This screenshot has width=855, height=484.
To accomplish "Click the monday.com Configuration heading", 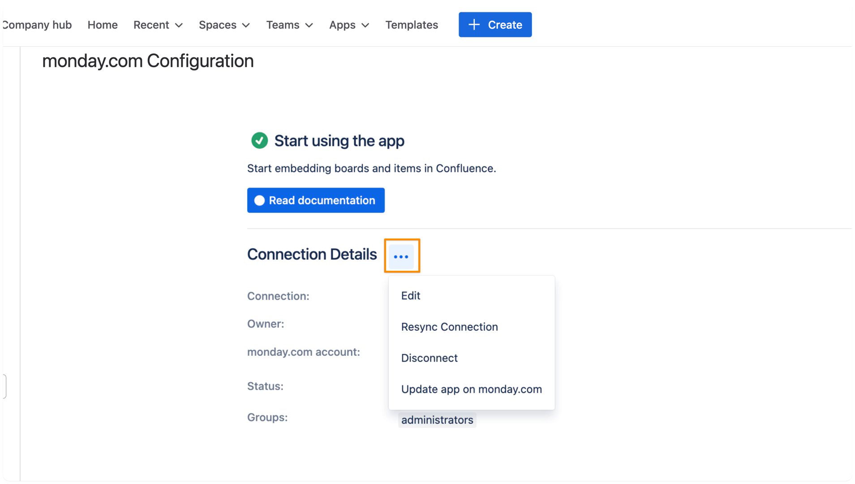I will (148, 61).
